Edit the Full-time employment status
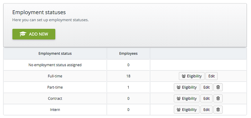This screenshot has width=251, height=118. (x=211, y=76)
